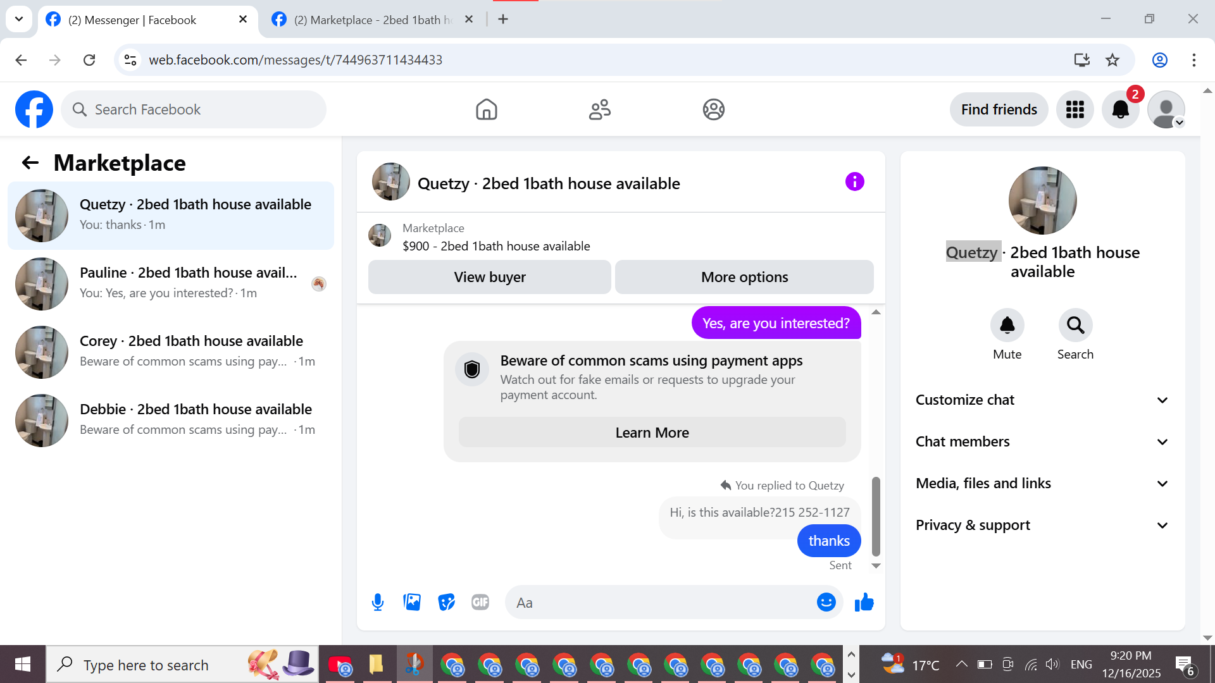Show hidden system tray icons
This screenshot has height=683, width=1215.
coord(961,665)
